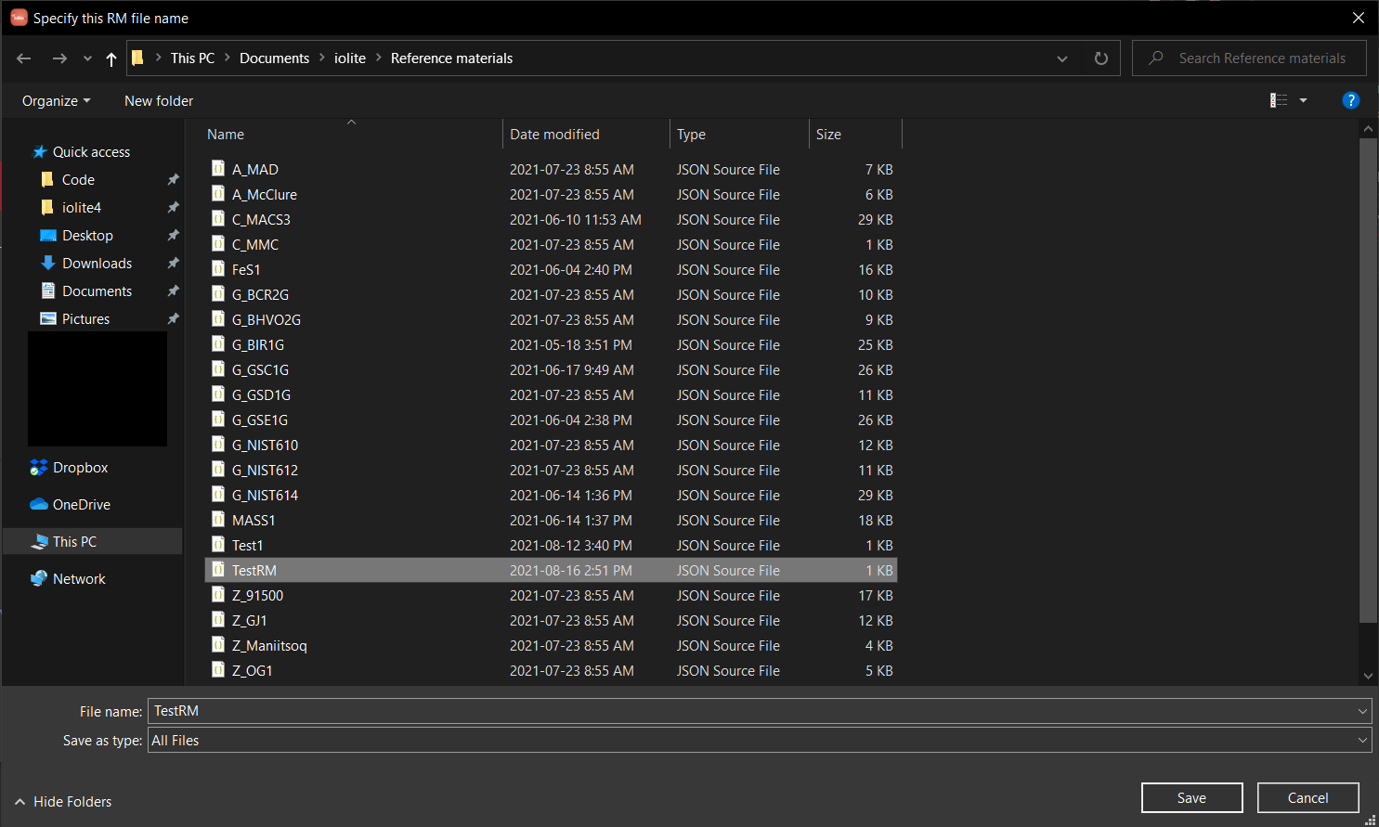Expand the File name dropdown arrow
1379x827 pixels.
[x=1362, y=711]
